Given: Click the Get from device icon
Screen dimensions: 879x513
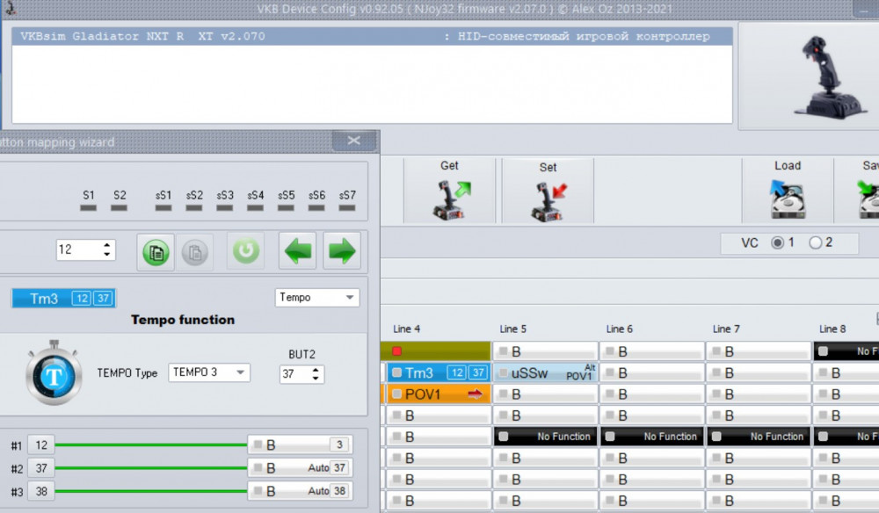Looking at the screenshot, I should [x=451, y=199].
